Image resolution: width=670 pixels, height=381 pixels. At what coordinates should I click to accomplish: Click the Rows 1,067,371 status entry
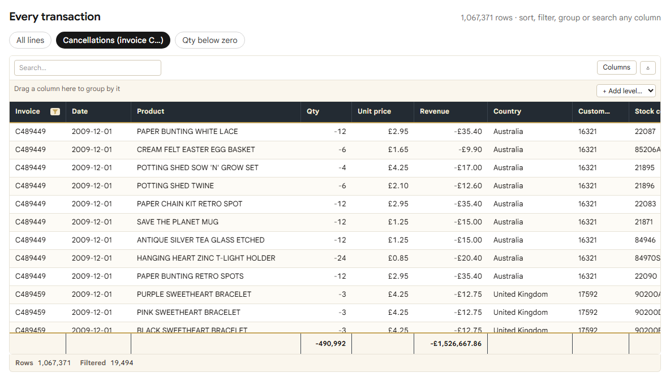click(x=43, y=363)
